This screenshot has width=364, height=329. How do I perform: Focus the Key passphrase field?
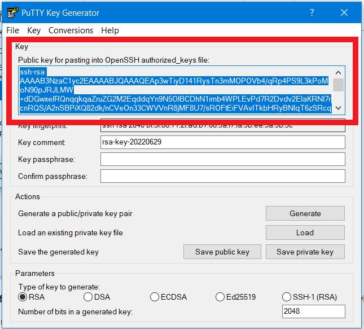pos(222,159)
